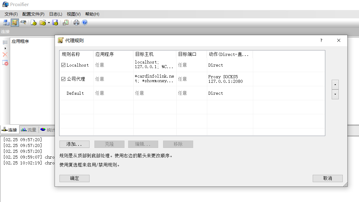Viewport: 359px width, 202px height.
Task: Expand the open-profile dropdown arrow
Action: 49,23
